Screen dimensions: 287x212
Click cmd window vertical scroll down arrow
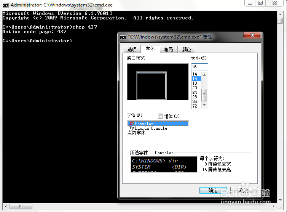[280, 200]
